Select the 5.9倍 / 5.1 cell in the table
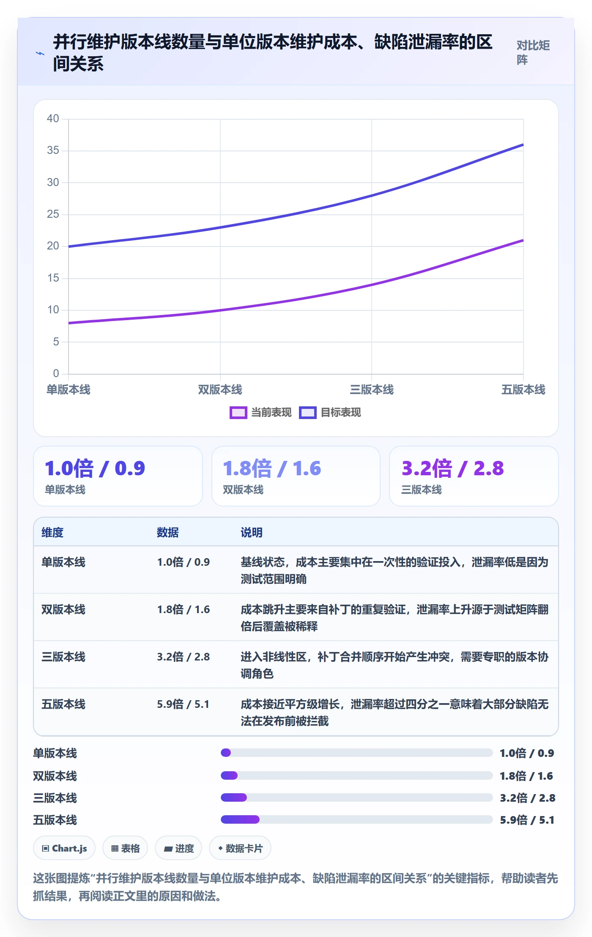The width and height of the screenshot is (592, 937). [x=183, y=704]
